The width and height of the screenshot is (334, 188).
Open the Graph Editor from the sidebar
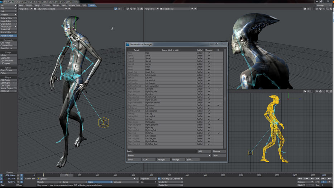click(8, 24)
